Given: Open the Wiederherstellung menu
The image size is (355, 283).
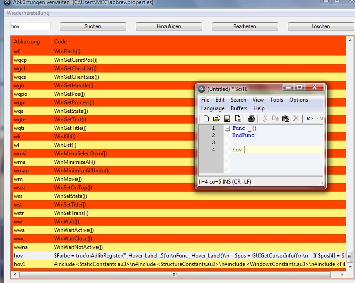Looking at the screenshot, I should pos(28,13).
